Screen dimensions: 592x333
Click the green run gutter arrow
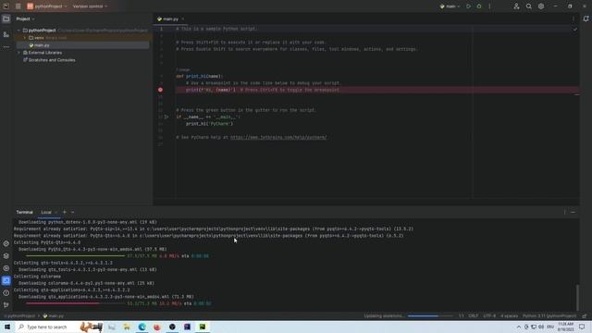coord(166,117)
